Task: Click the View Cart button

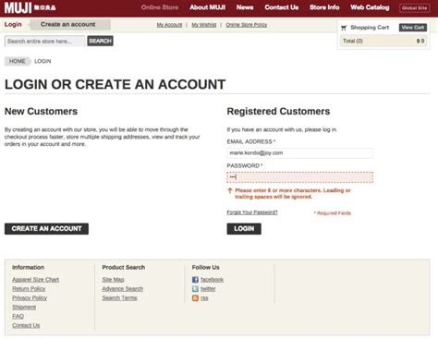Action: pyautogui.click(x=413, y=28)
